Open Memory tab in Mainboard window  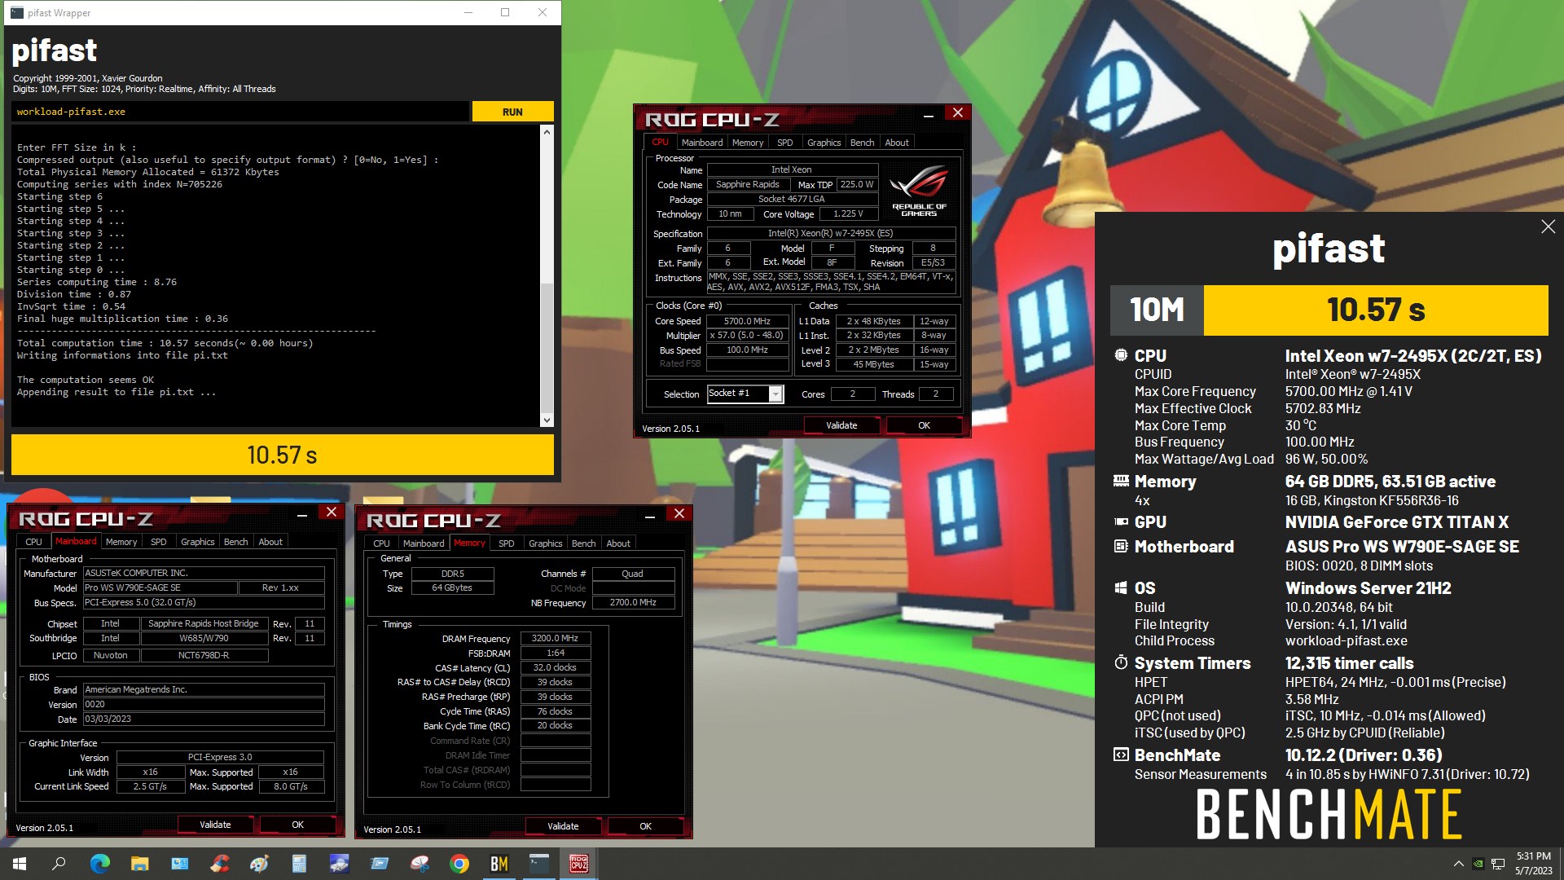tap(121, 542)
